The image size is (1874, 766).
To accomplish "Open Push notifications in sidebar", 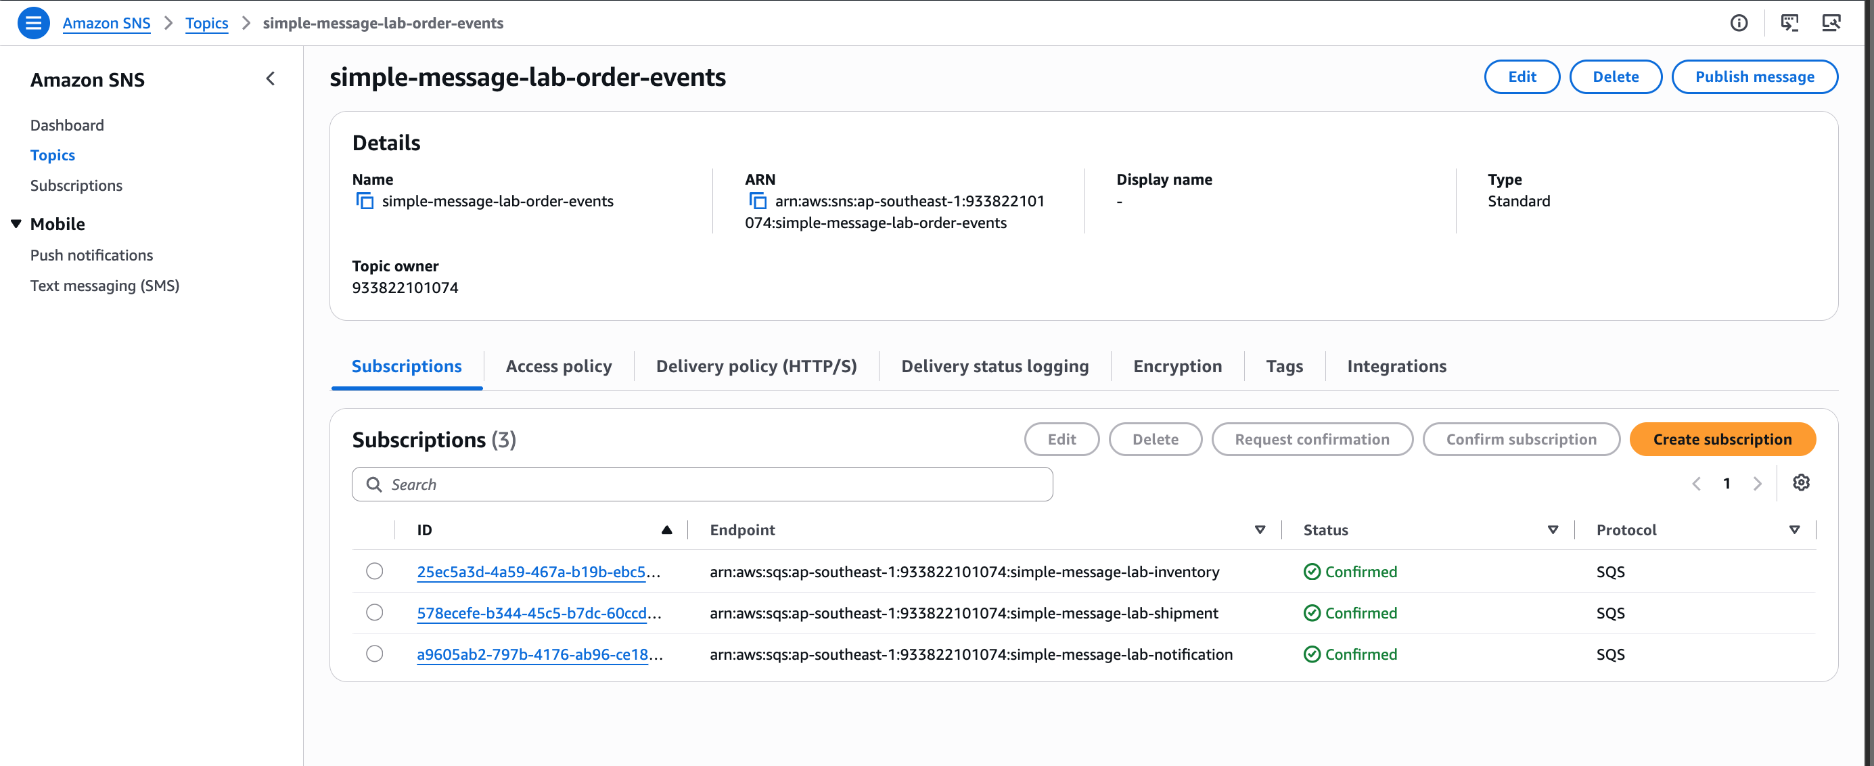I will (91, 255).
